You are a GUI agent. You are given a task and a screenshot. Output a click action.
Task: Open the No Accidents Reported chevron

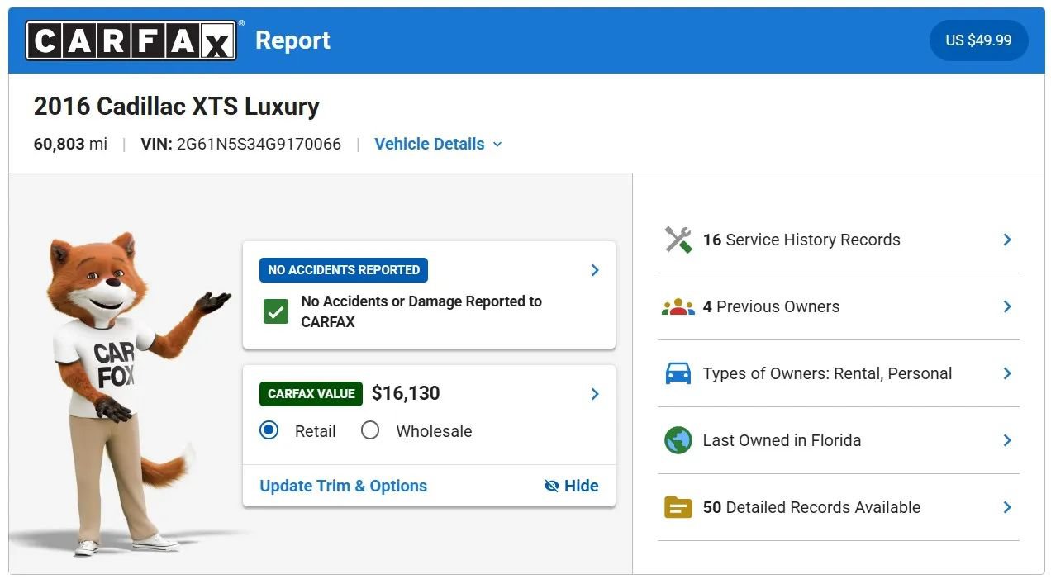point(595,270)
